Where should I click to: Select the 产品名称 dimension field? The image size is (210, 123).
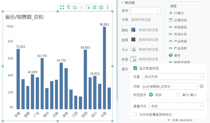click(180, 48)
